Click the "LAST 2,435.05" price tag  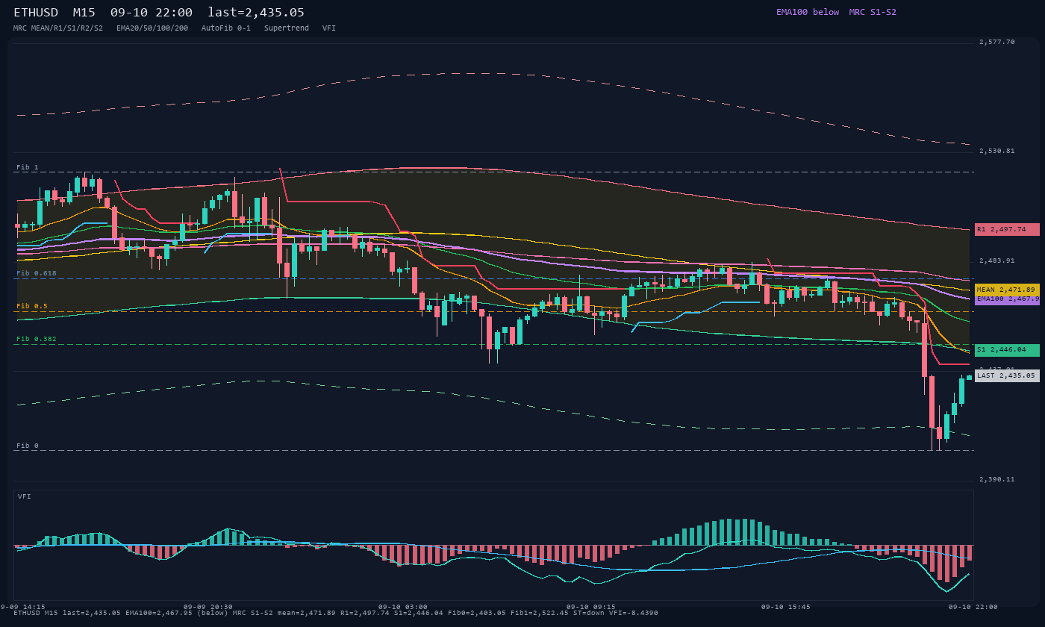[1007, 375]
